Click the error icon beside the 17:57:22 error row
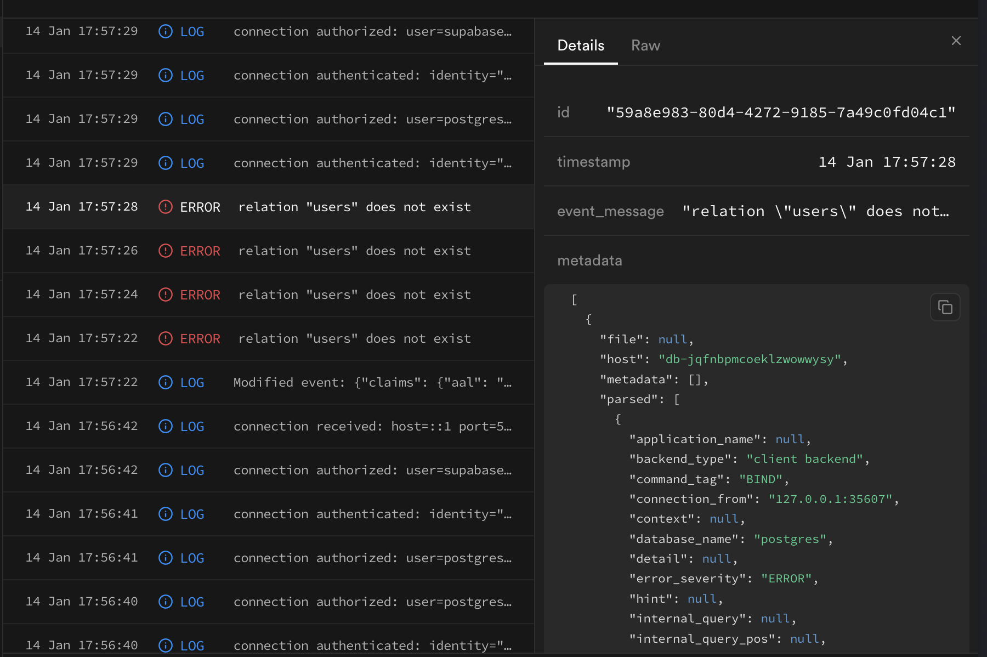Screen dimensions: 987x657 coord(165,338)
